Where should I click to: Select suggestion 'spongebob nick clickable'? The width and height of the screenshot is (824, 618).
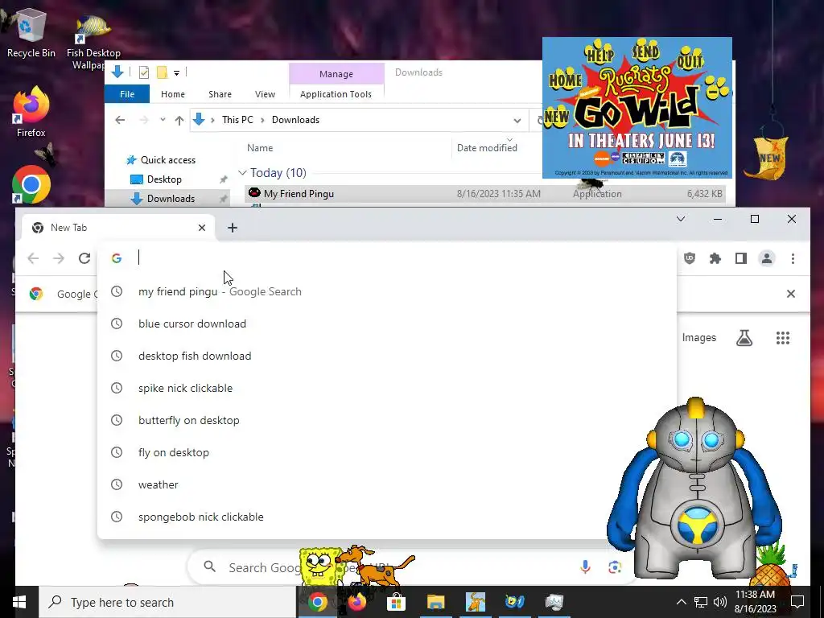tap(387, 517)
